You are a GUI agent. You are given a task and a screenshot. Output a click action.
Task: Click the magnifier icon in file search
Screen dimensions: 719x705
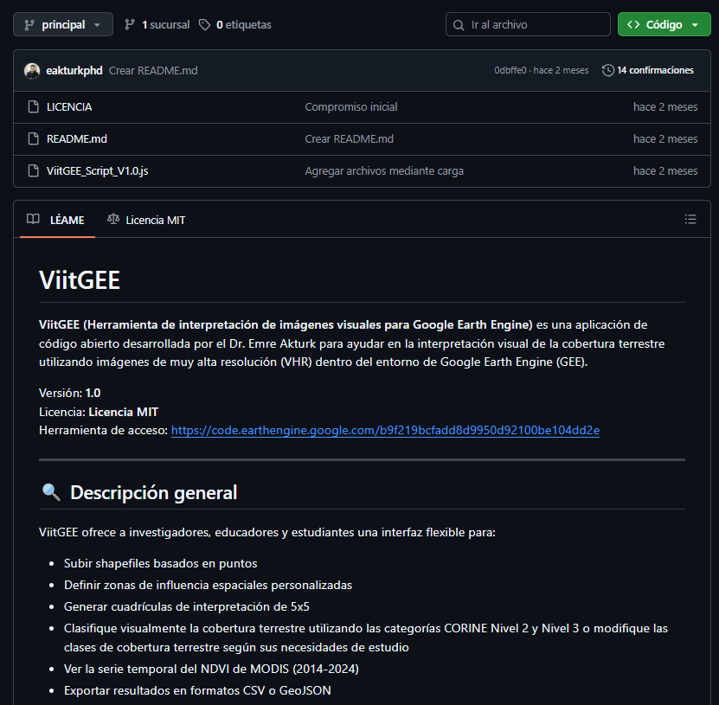(459, 25)
